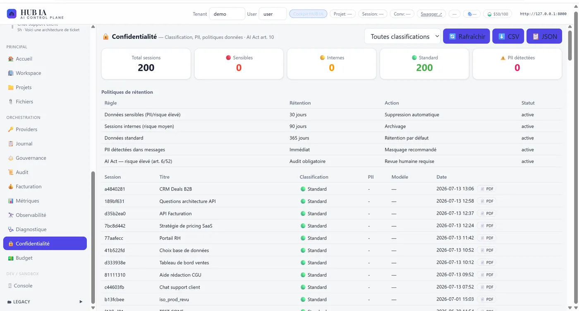Download PDF for iso_prod_revu session

(x=487, y=299)
